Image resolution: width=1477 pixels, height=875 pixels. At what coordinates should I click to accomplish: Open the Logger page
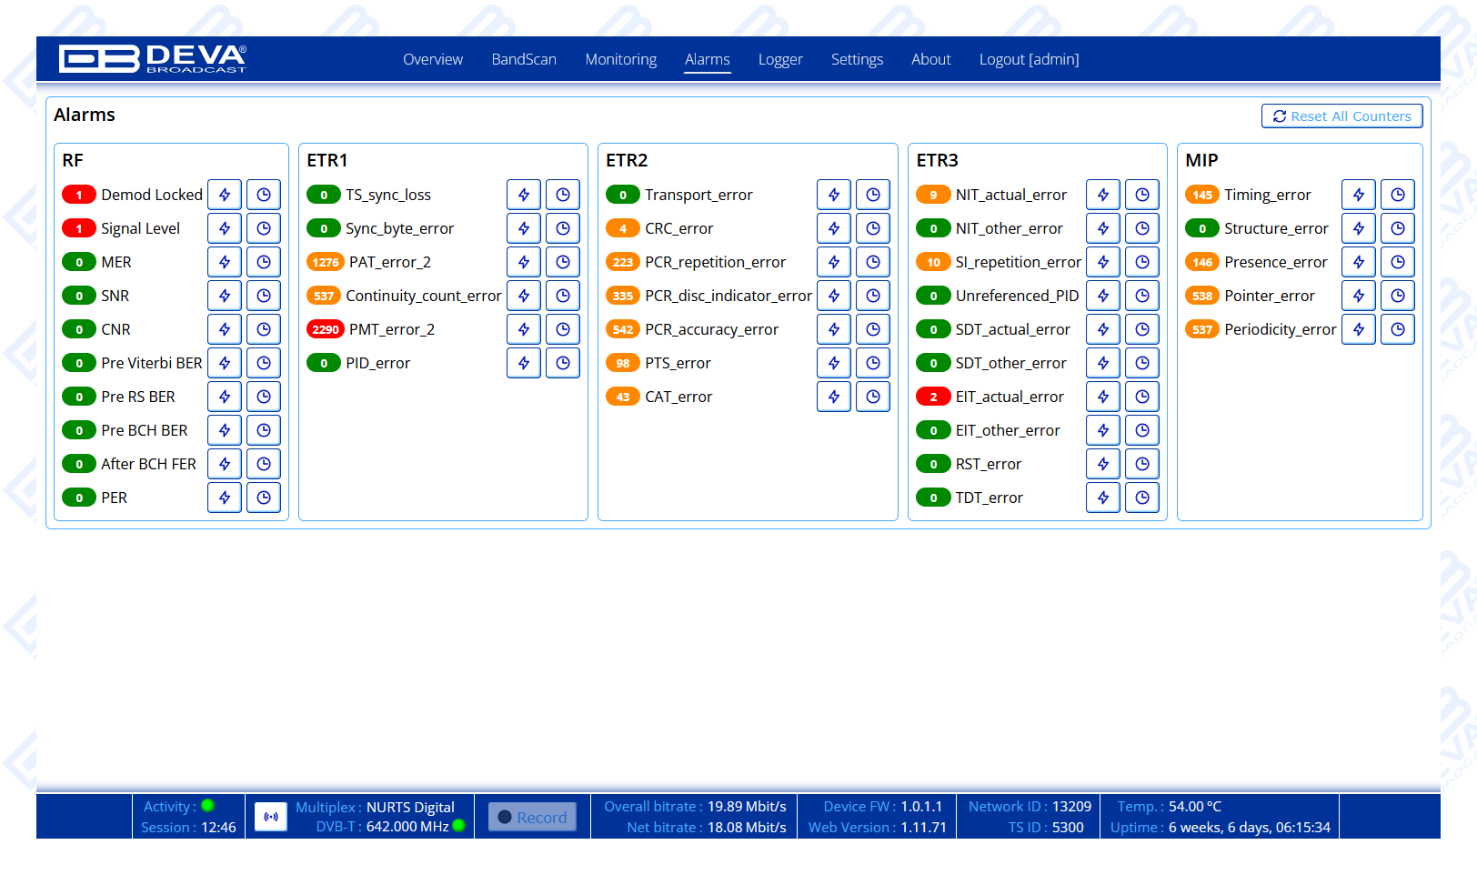(x=780, y=59)
